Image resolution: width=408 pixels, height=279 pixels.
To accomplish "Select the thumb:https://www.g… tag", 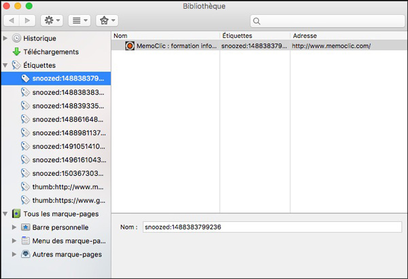I will tap(68, 200).
